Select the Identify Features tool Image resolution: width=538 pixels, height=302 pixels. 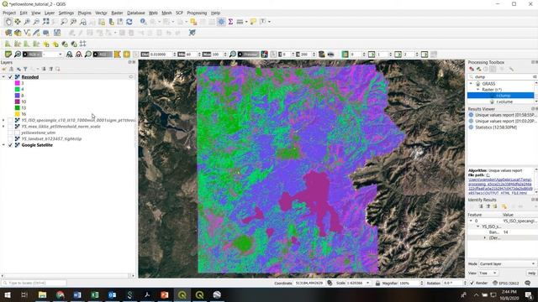click(x=143, y=22)
